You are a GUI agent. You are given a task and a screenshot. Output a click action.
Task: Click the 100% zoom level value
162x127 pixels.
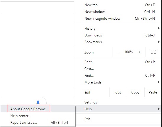[x=129, y=52]
